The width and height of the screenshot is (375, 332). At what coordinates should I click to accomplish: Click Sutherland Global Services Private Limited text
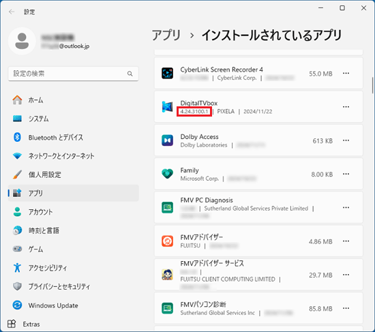point(256,209)
